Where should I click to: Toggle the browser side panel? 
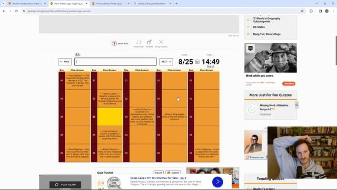pyautogui.click(x=320, y=11)
